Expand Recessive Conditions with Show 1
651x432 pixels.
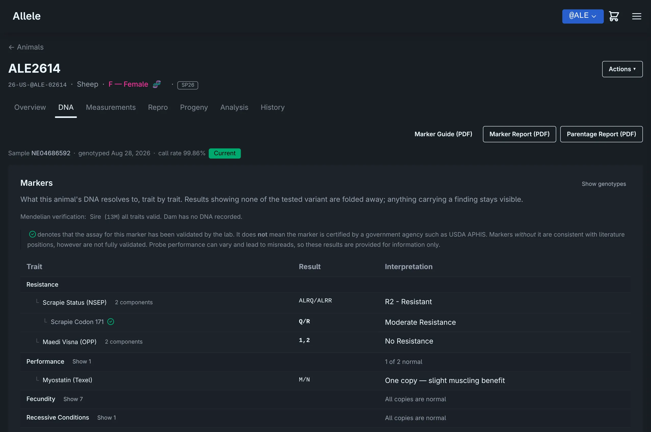pyautogui.click(x=107, y=418)
